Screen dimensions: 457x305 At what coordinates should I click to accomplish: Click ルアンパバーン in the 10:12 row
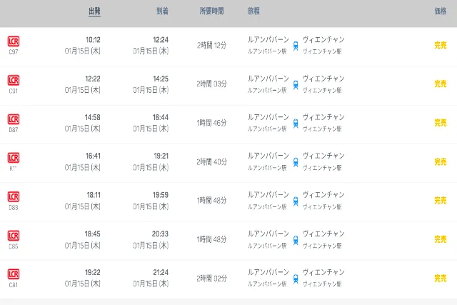[268, 40]
